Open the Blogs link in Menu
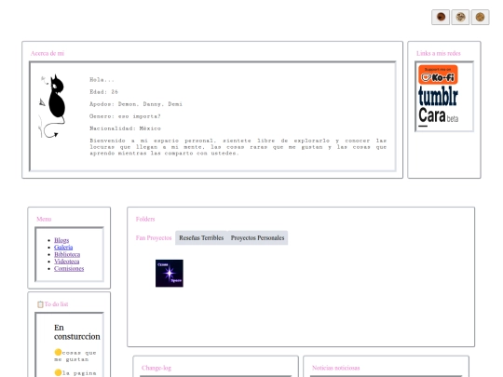 tap(61, 240)
